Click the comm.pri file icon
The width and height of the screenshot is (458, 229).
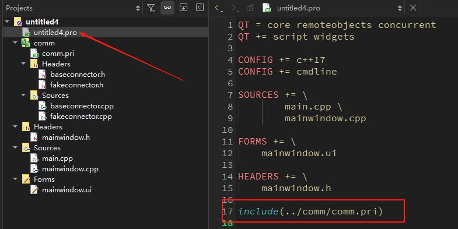tap(34, 54)
